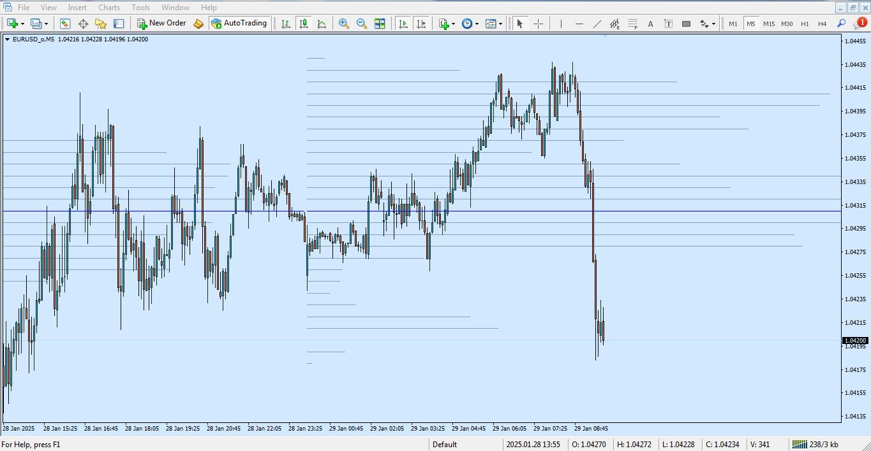Click the New Order button

click(x=161, y=24)
